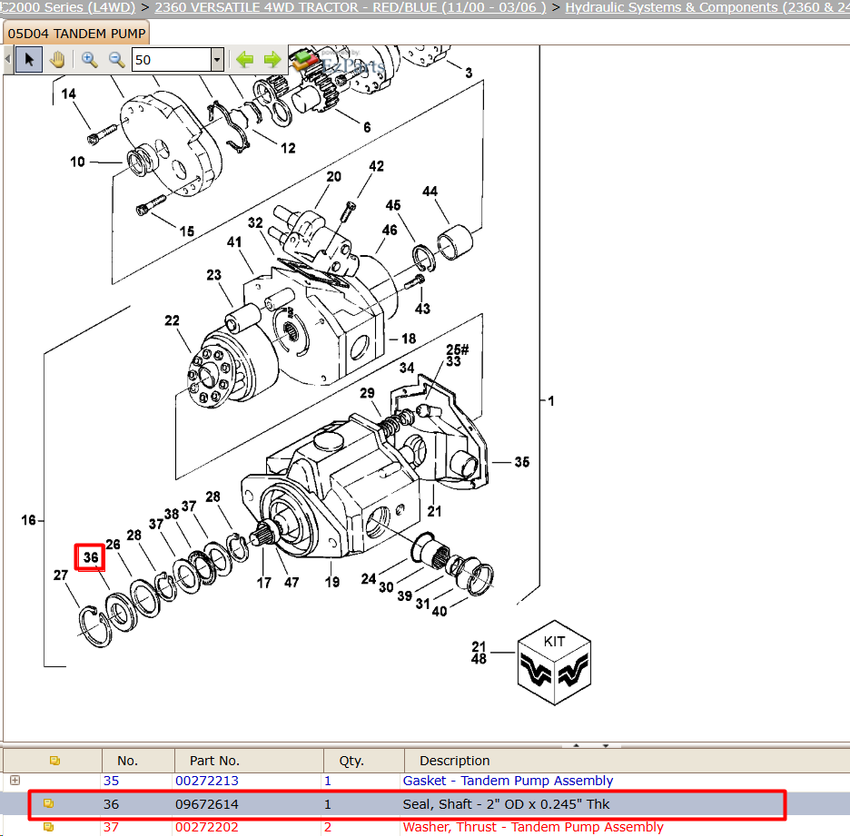Open part number 00272213 link
Viewport: 850px width, 836px height.
pyautogui.click(x=206, y=781)
